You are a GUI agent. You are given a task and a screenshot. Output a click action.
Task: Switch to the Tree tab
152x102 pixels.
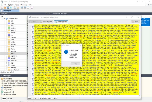click(x=4, y=98)
